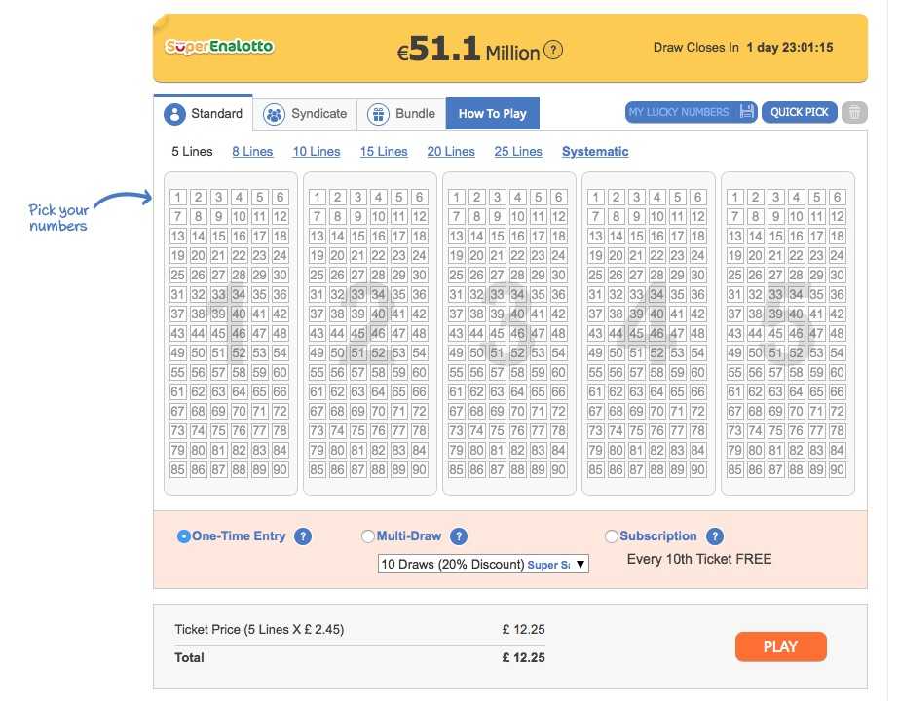Click the orange PLAY button
Viewport: 899px width, 701px height.
coord(781,646)
